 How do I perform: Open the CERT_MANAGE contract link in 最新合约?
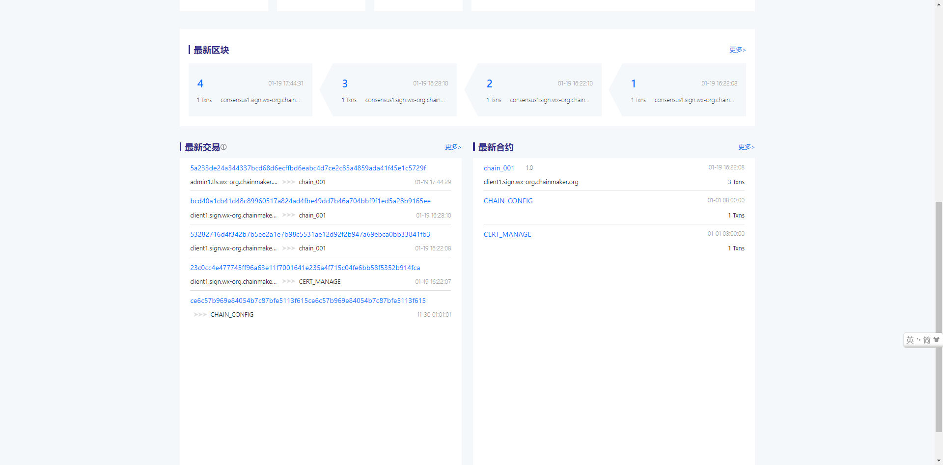coord(507,234)
